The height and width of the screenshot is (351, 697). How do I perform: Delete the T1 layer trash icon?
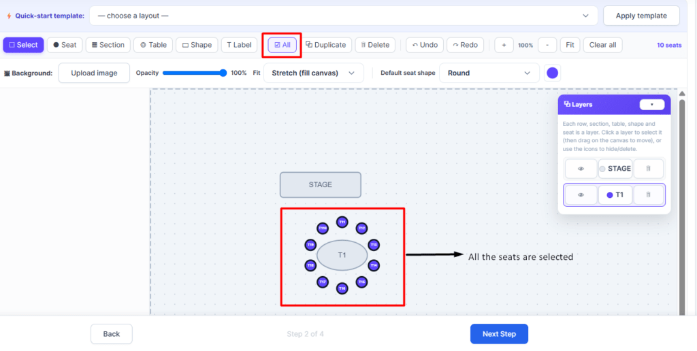(648, 195)
